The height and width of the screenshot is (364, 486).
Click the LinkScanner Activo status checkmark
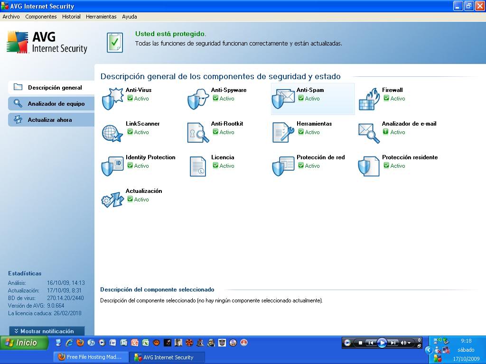[x=130, y=132]
